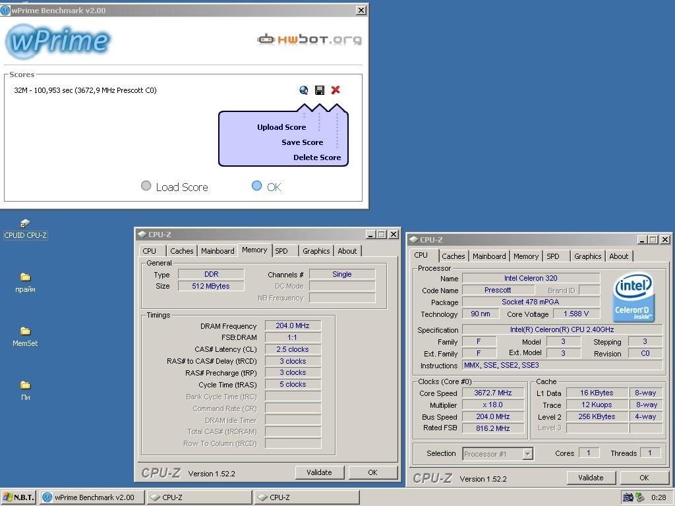Click the save score floppy disk icon

click(x=320, y=90)
